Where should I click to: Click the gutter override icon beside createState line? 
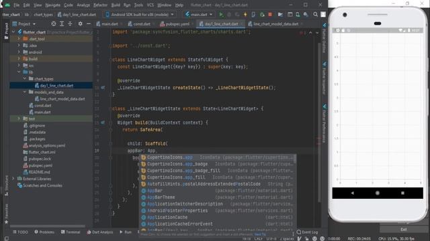coord(103,88)
